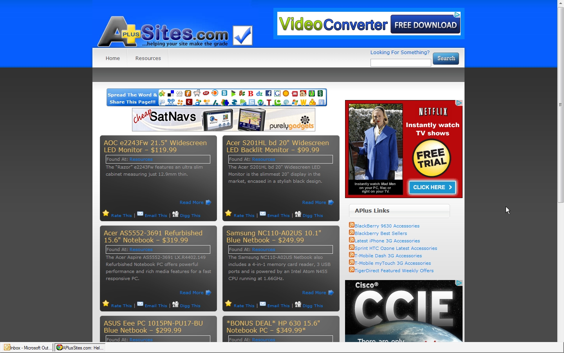Click Digg This in the Acer S201HL card

pos(313,215)
